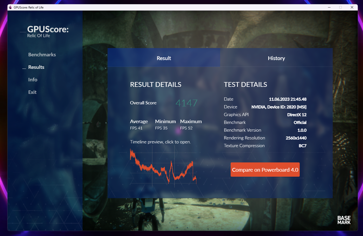
Task: Click the title bar text GPUScore: Relic of Life
Action: (29, 8)
